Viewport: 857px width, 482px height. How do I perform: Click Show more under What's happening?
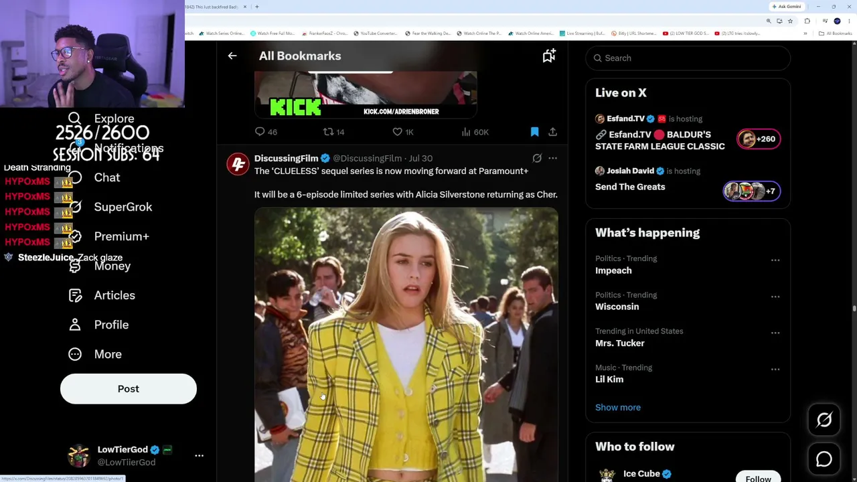pos(618,407)
